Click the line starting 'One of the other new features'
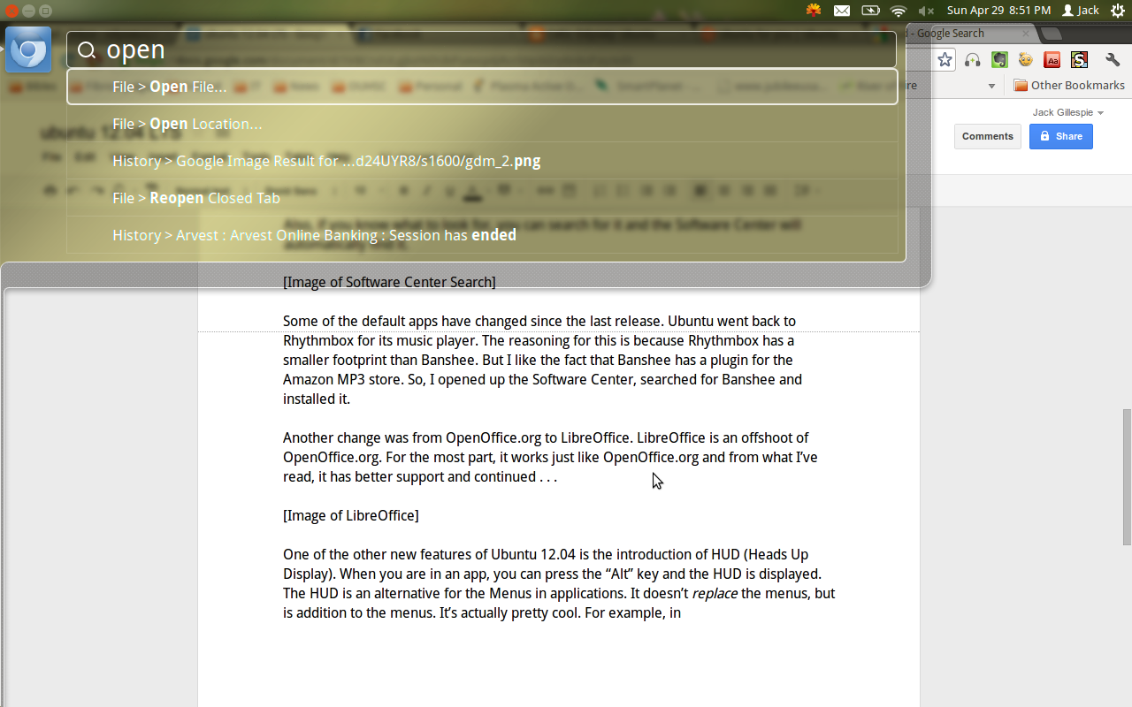 [546, 554]
